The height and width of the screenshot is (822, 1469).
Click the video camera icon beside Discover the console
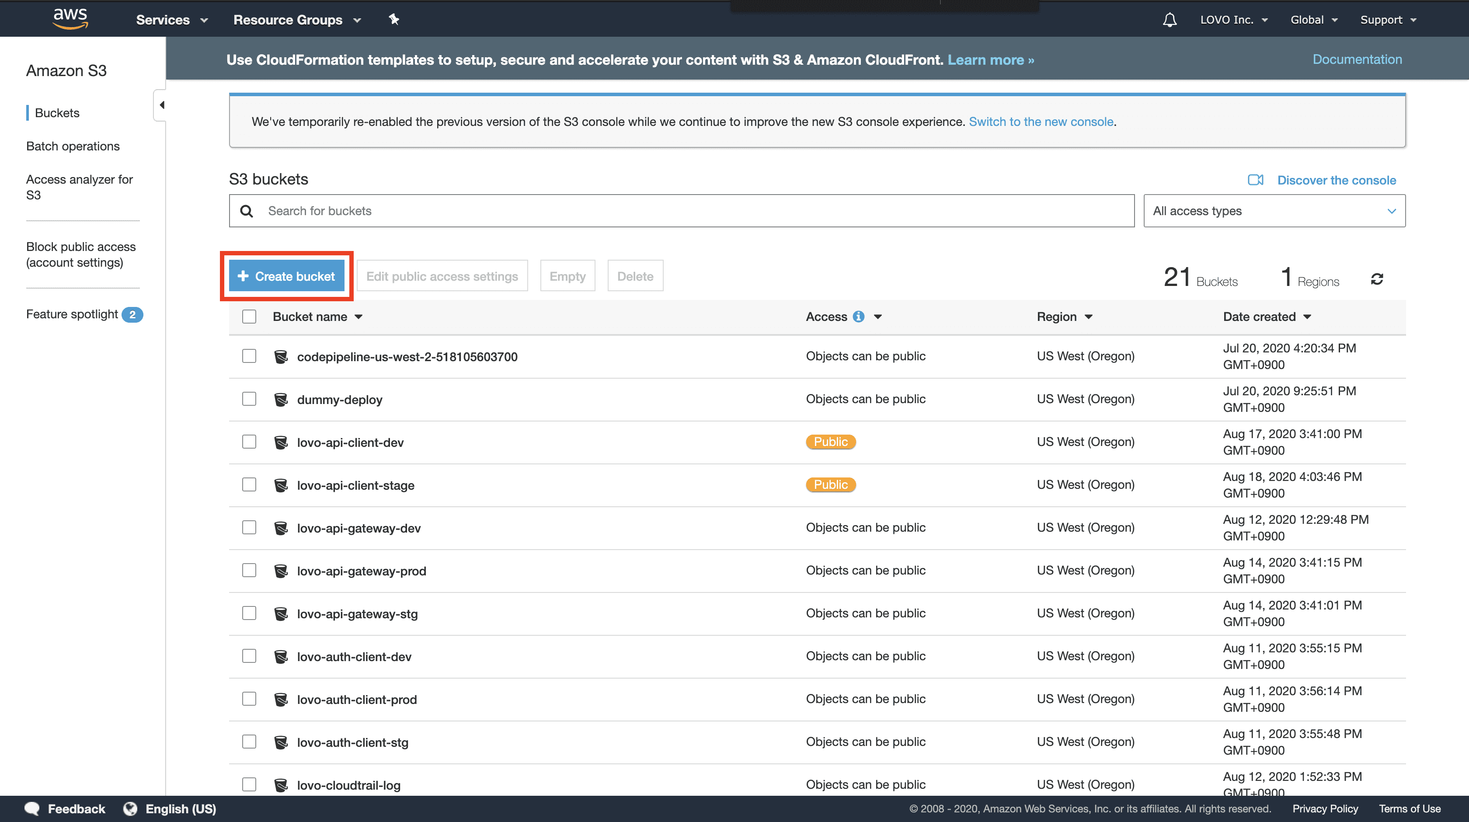coord(1256,180)
